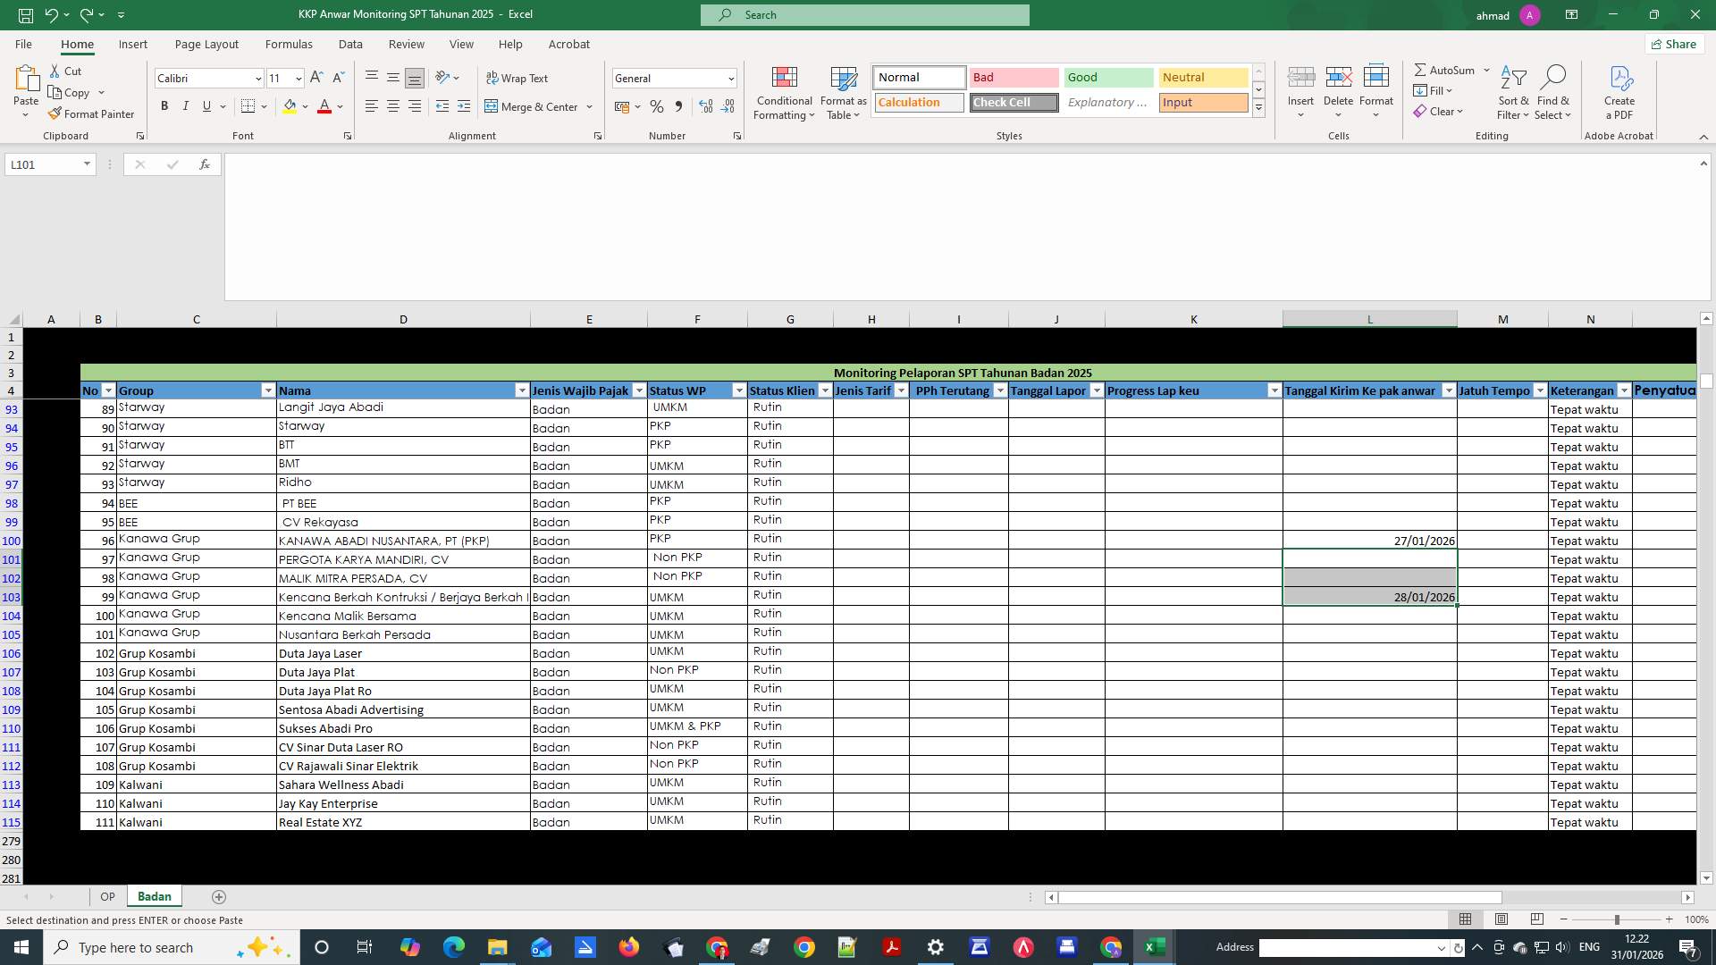Image resolution: width=1716 pixels, height=965 pixels.
Task: Click the Merge & Center button
Action: (533, 106)
